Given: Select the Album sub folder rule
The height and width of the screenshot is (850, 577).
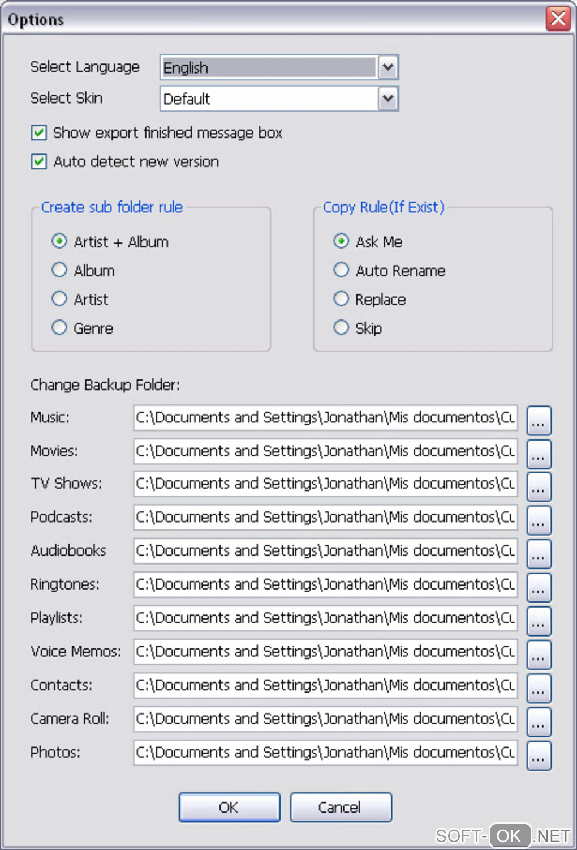Looking at the screenshot, I should pyautogui.click(x=59, y=270).
